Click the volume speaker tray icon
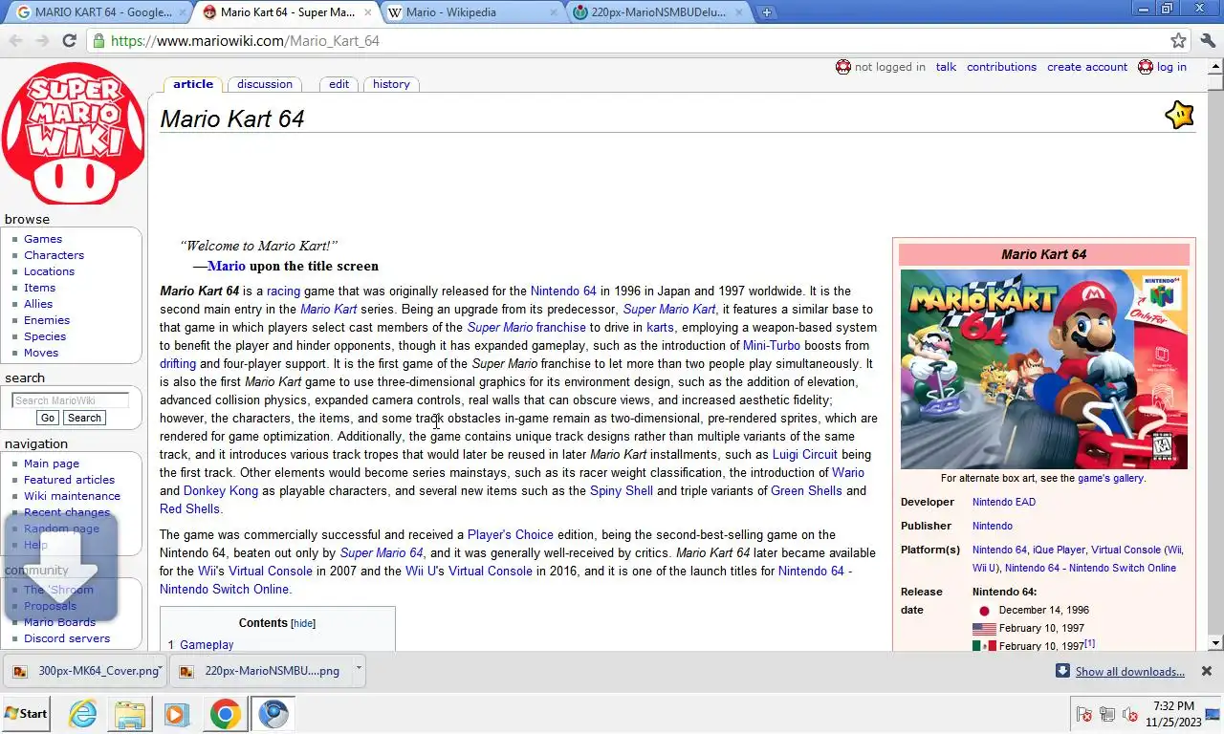Screen dimensions: 1224x734 coord(1128,714)
